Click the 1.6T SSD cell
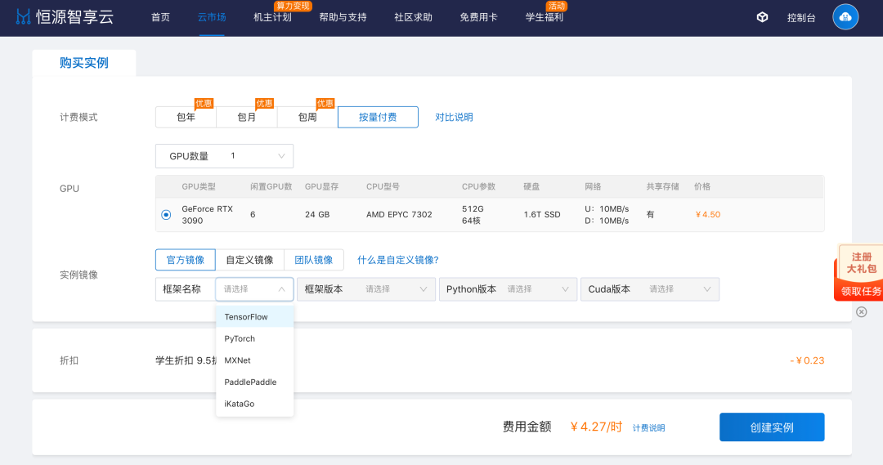 542,214
